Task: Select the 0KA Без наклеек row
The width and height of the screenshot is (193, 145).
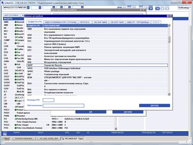Action: [97, 89]
